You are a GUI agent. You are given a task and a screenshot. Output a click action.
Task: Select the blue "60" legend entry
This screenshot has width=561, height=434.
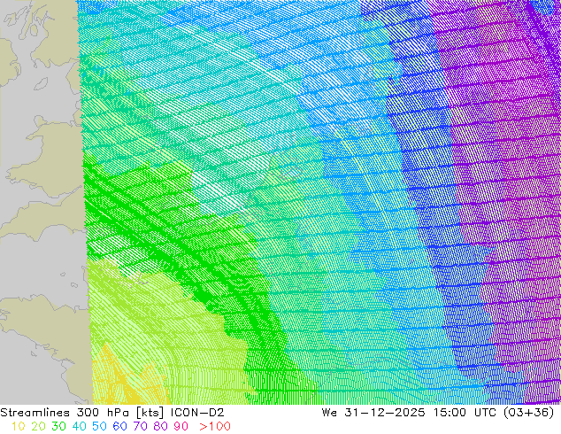tap(119, 427)
